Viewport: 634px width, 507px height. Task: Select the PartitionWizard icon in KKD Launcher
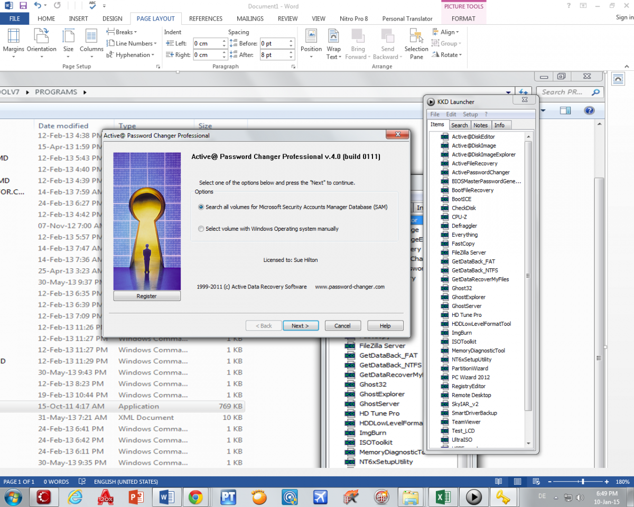click(x=445, y=369)
